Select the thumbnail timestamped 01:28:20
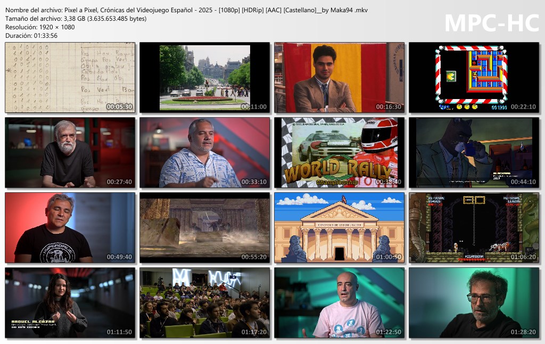 coord(474,303)
